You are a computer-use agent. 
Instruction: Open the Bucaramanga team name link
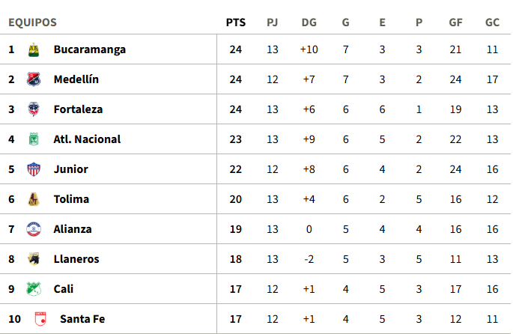tap(89, 49)
